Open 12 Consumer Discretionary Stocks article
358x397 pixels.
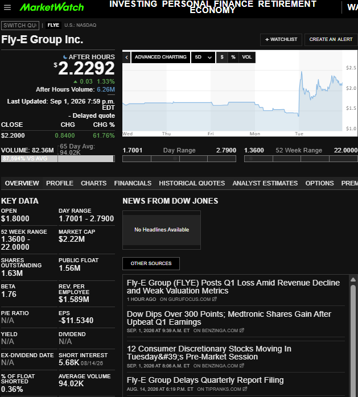point(209,353)
